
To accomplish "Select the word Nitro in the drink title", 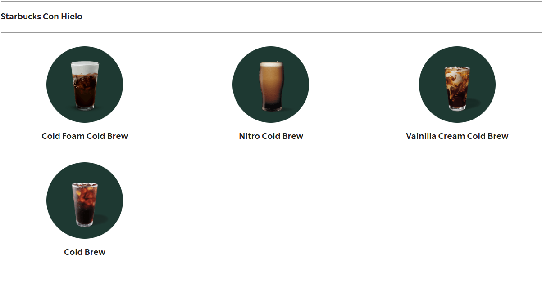I will 249,136.
